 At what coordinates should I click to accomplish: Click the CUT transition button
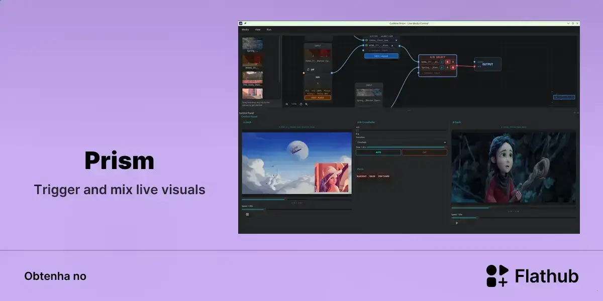click(425, 152)
